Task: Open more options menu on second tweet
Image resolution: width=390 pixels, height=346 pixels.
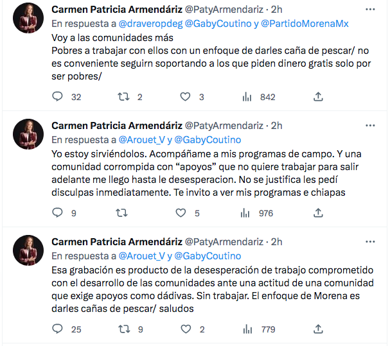Action: click(370, 125)
